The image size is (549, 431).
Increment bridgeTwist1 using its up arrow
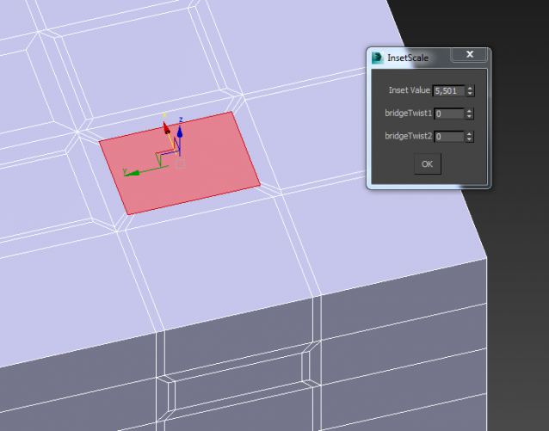pos(470,110)
